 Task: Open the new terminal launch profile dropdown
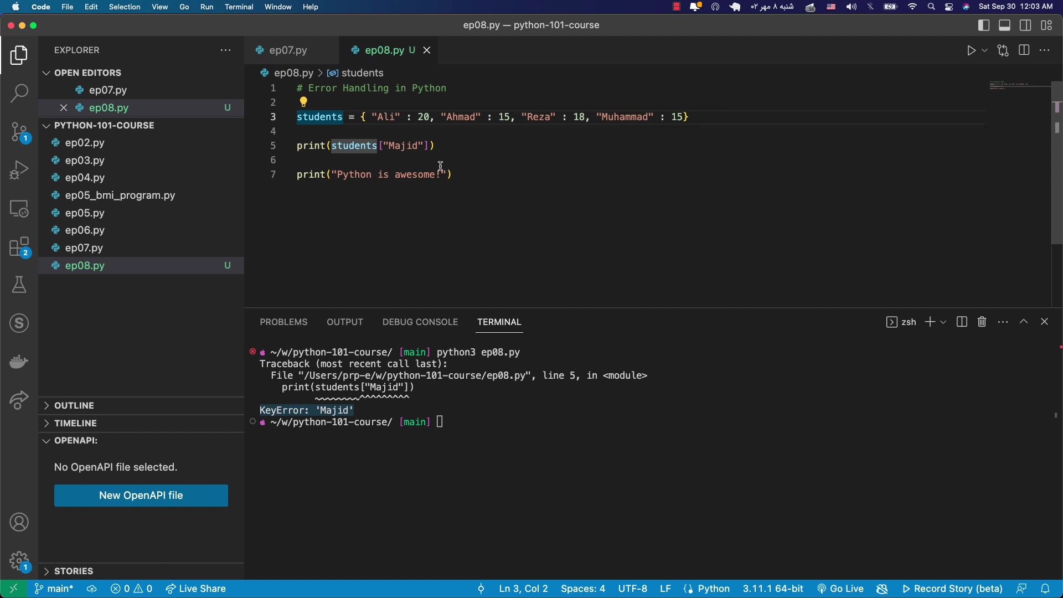[943, 322]
